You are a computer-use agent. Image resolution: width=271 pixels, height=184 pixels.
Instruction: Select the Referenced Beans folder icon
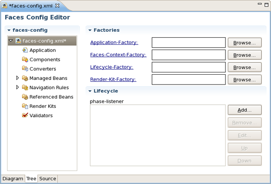(x=25, y=97)
